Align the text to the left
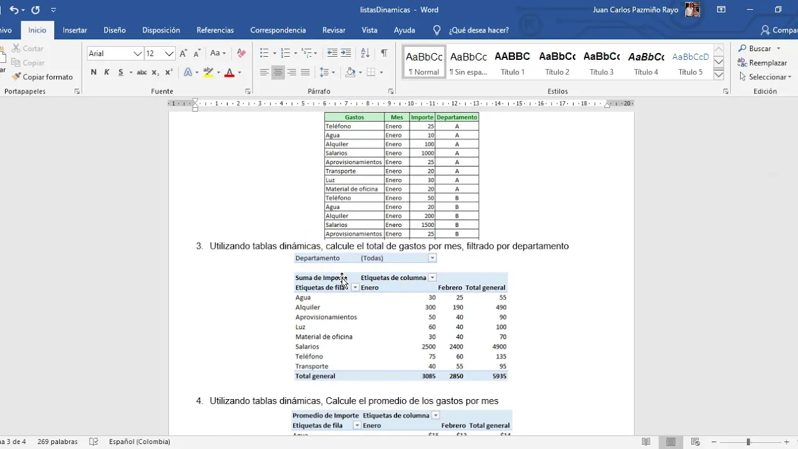Screen dimensions: 798x449 click(x=264, y=72)
